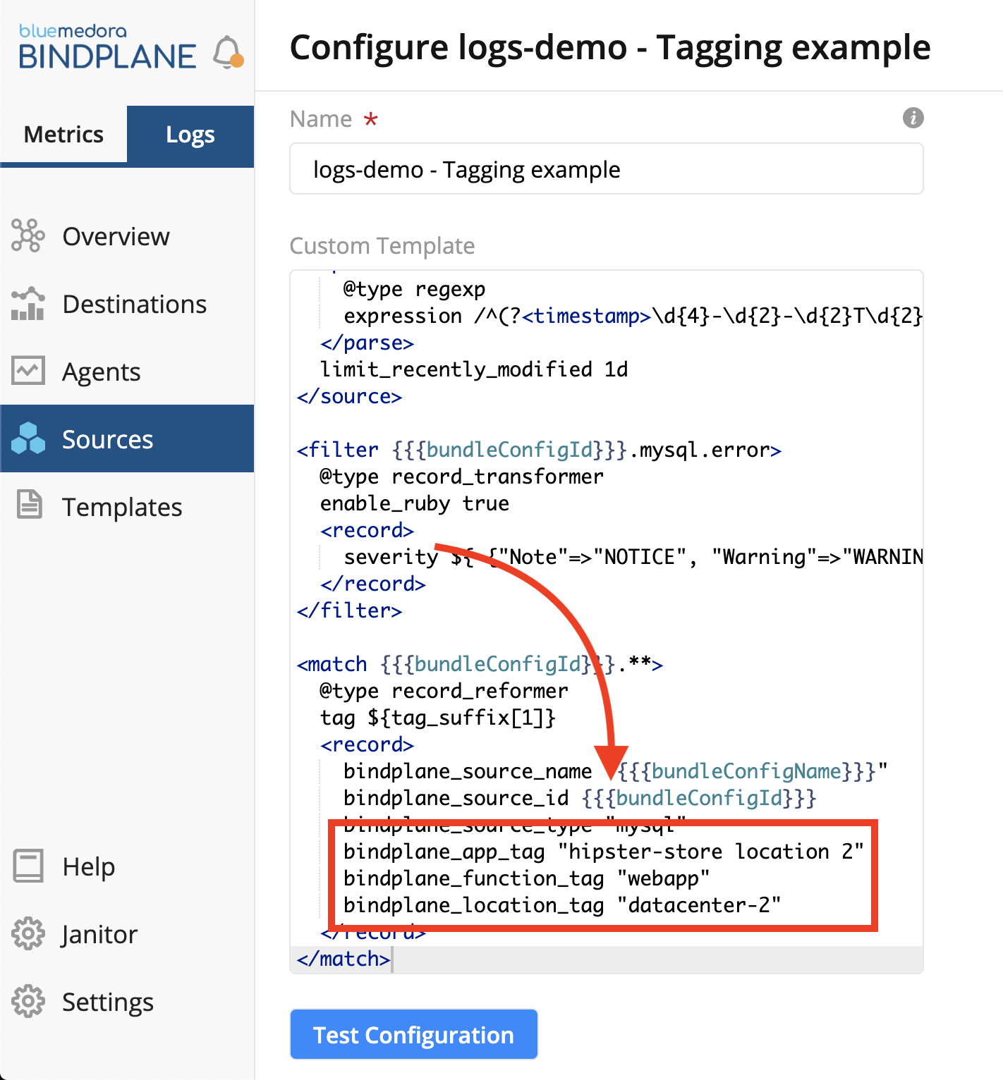
Task: Open the BindPlane logo home link
Action: pos(107,48)
